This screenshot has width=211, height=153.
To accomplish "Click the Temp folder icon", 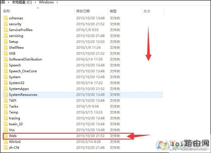I will click(x=6, y=112).
